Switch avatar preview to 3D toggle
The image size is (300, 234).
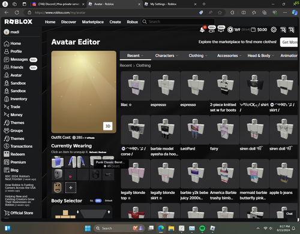pyautogui.click(x=108, y=126)
